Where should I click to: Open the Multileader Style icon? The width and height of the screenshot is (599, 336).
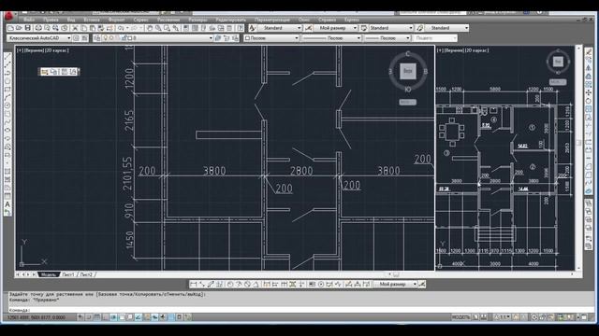tap(420, 28)
